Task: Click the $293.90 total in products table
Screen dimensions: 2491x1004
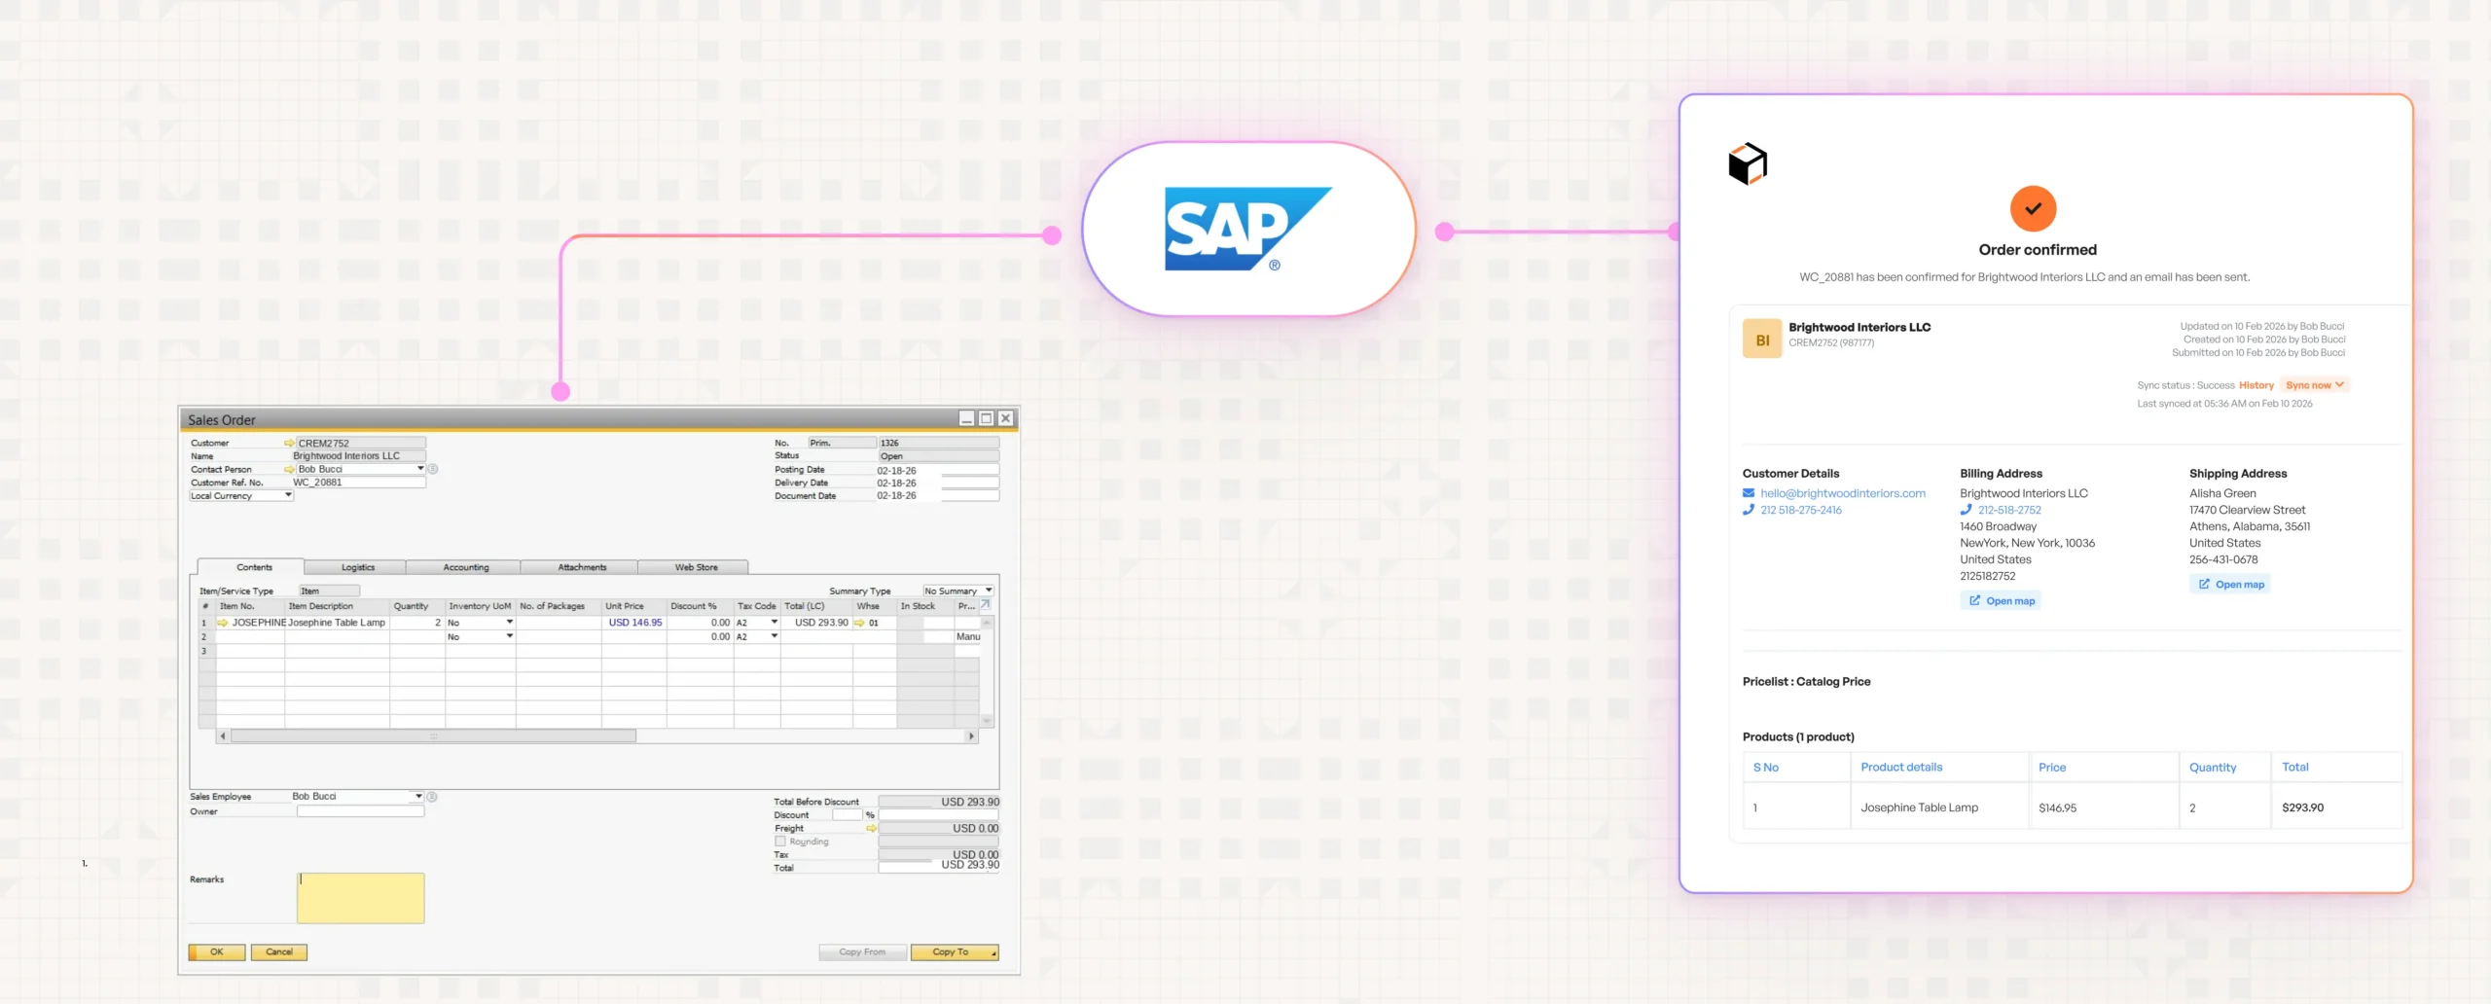Action: point(2302,807)
